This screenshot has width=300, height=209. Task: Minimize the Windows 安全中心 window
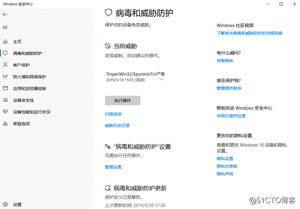tap(268, 4)
